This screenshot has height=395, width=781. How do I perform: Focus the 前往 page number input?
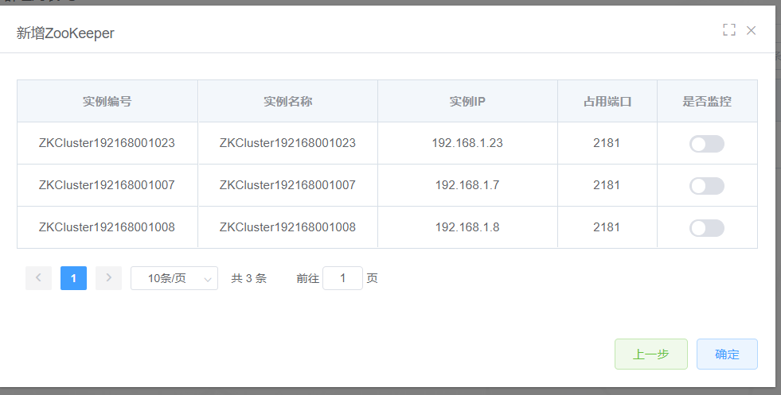pyautogui.click(x=342, y=278)
